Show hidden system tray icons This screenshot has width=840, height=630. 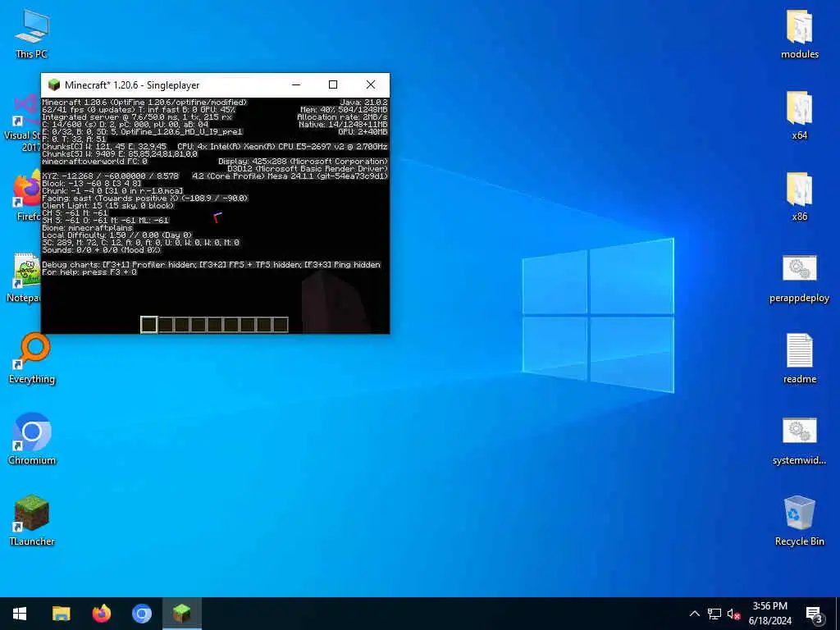694,614
